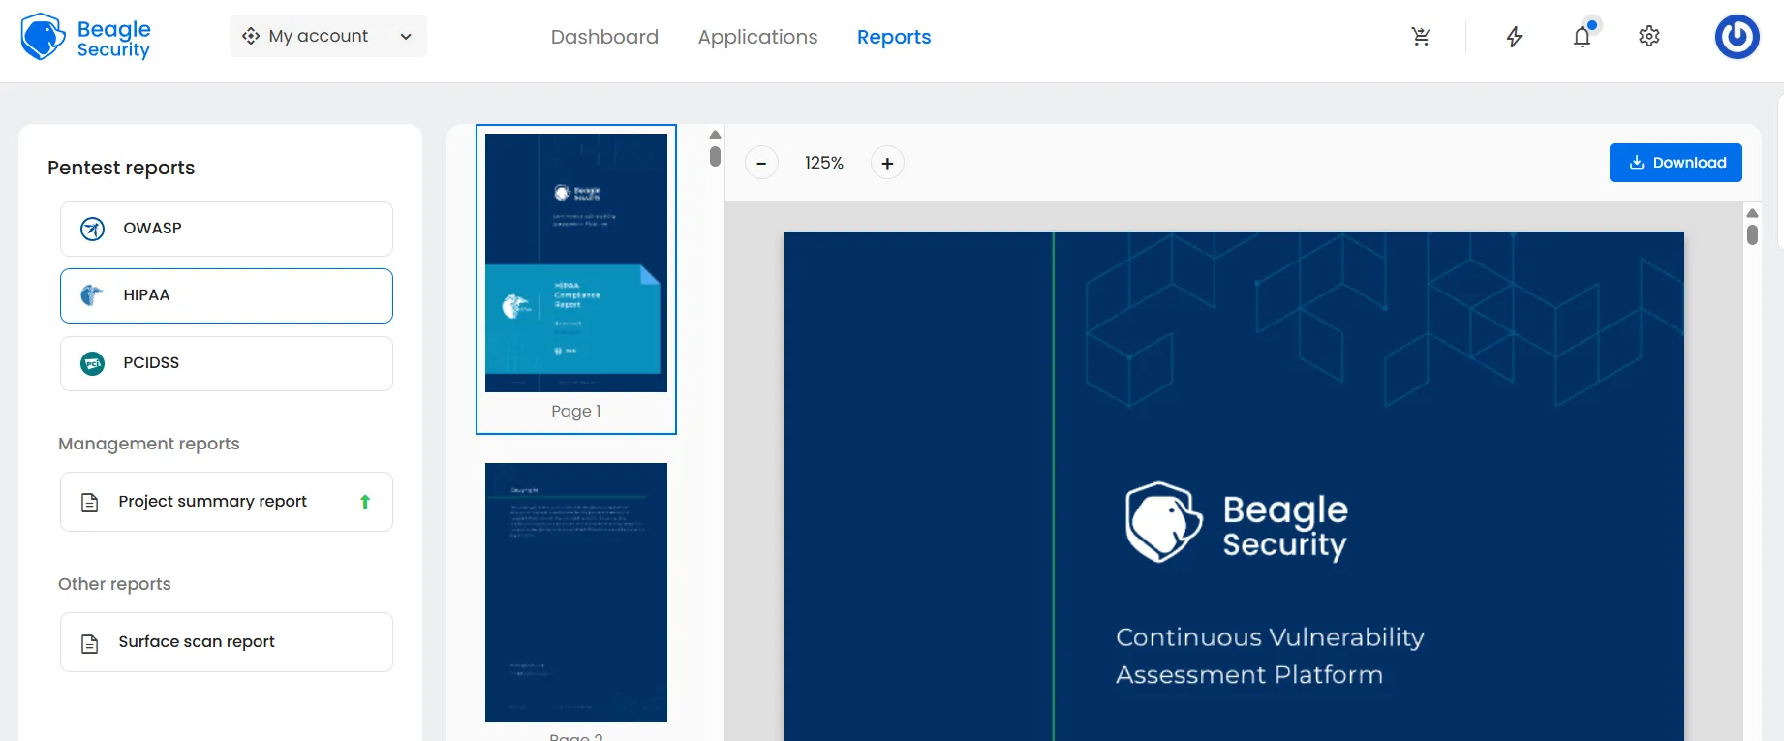This screenshot has width=1784, height=741.
Task: Expand the My account chevron arrow
Action: (x=406, y=37)
